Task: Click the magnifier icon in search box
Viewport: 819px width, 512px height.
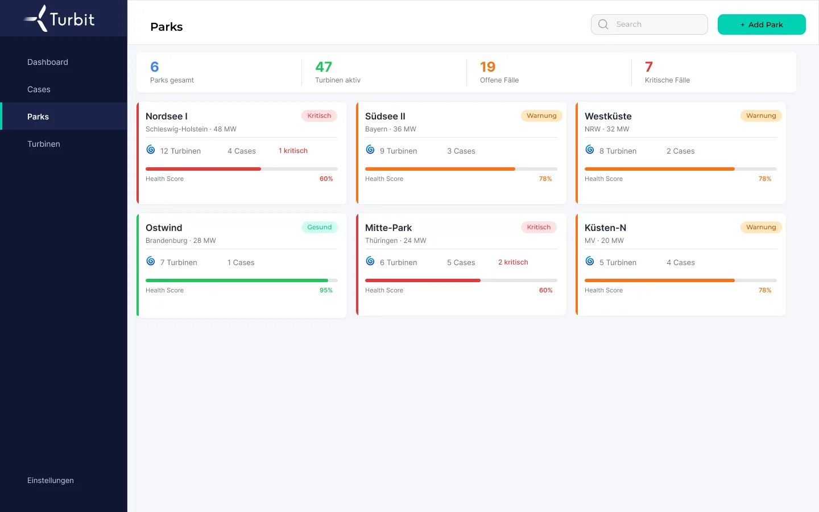Action: tap(603, 24)
